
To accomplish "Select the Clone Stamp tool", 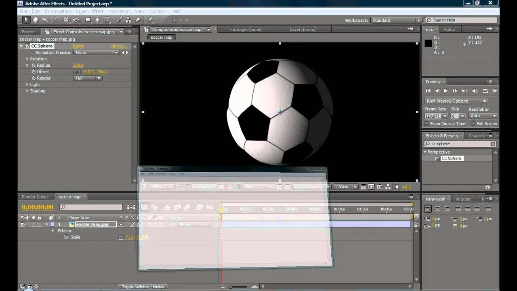I will click(x=128, y=20).
